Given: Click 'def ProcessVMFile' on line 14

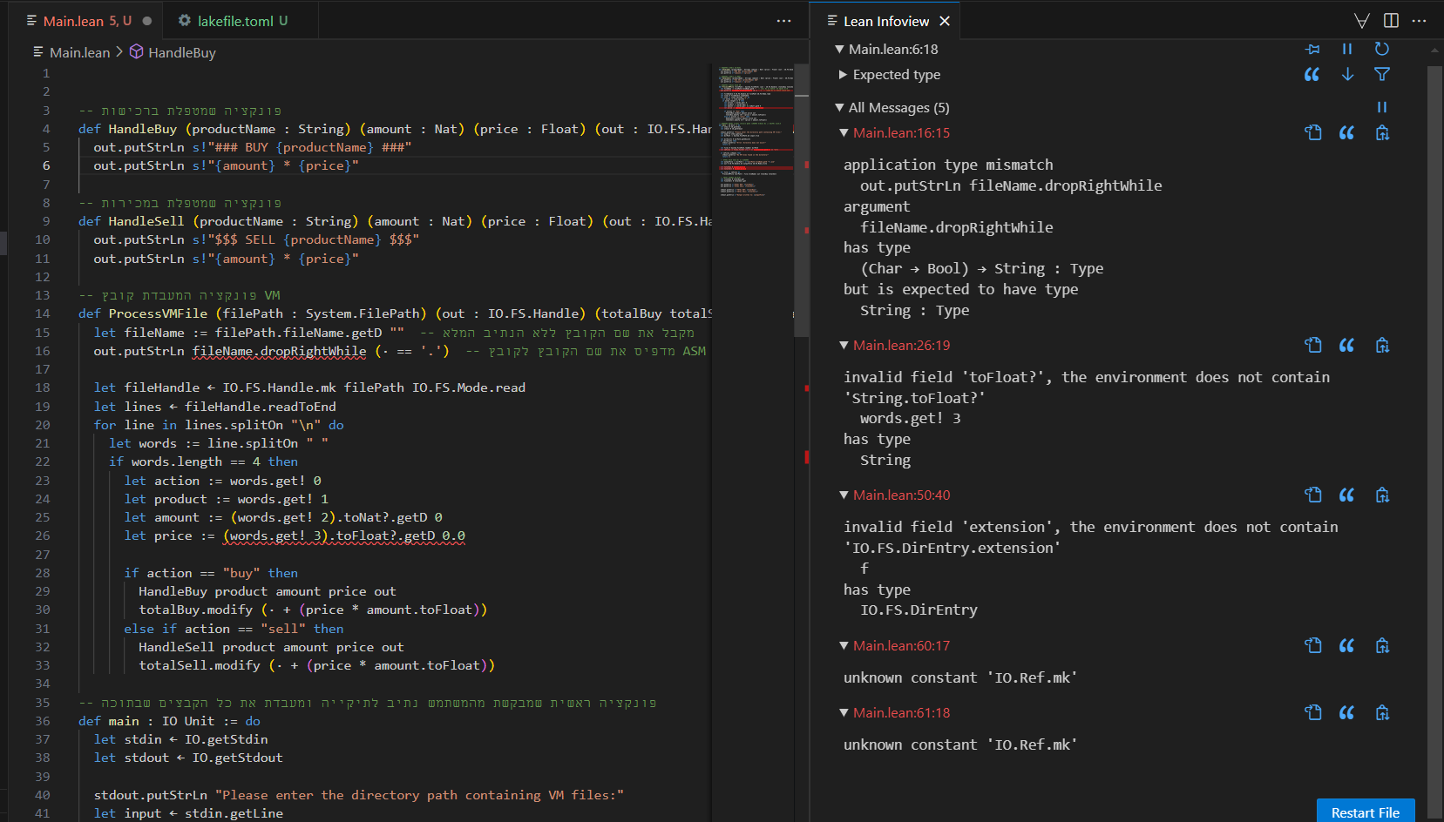Looking at the screenshot, I should [x=143, y=313].
